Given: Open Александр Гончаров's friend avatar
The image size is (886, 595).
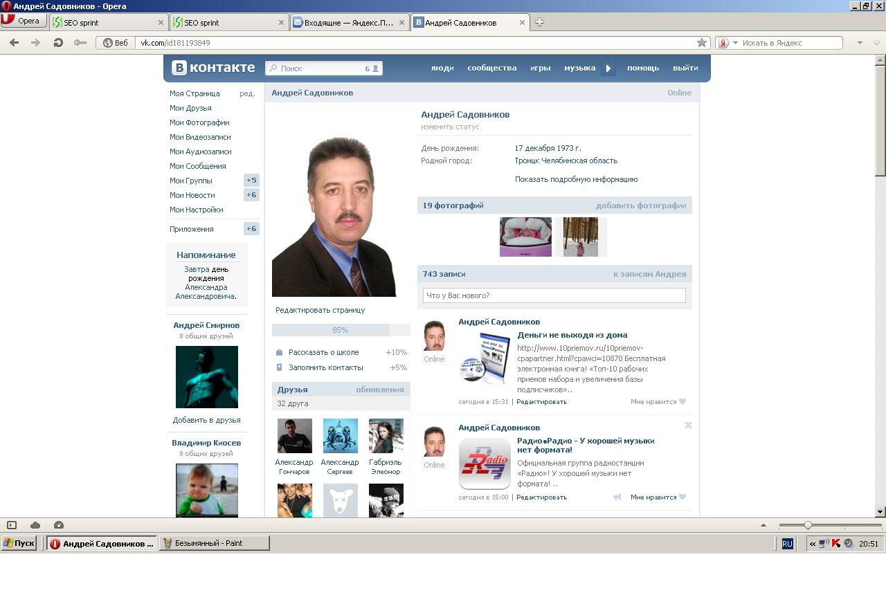Looking at the screenshot, I should pos(294,436).
